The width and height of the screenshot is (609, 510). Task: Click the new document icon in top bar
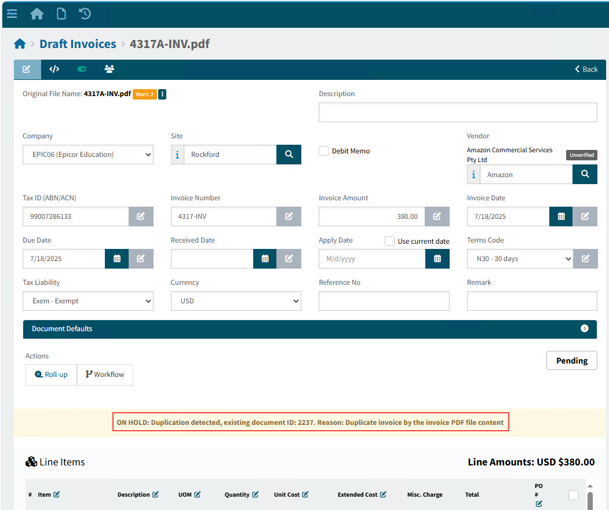61,13
